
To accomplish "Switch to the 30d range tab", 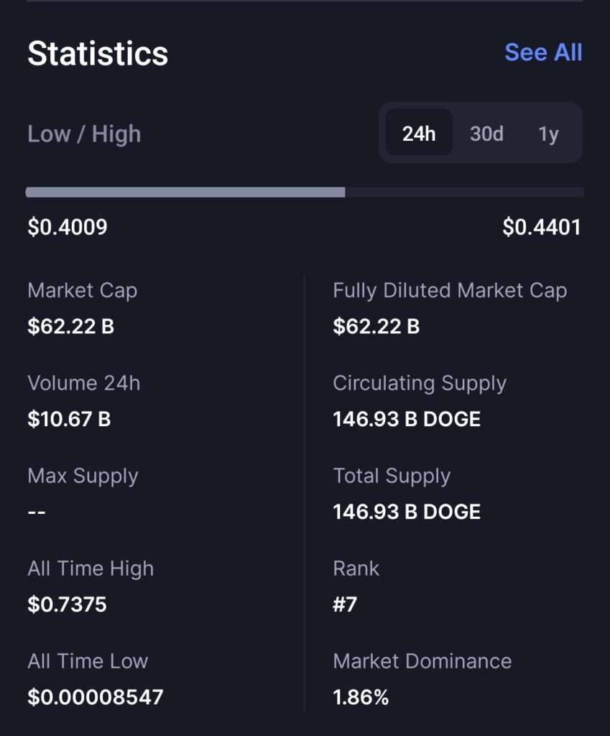I will pos(486,134).
